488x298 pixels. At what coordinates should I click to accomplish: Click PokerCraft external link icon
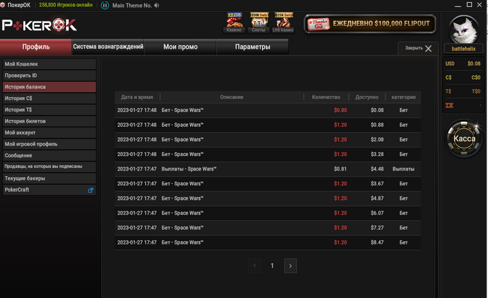(90, 190)
